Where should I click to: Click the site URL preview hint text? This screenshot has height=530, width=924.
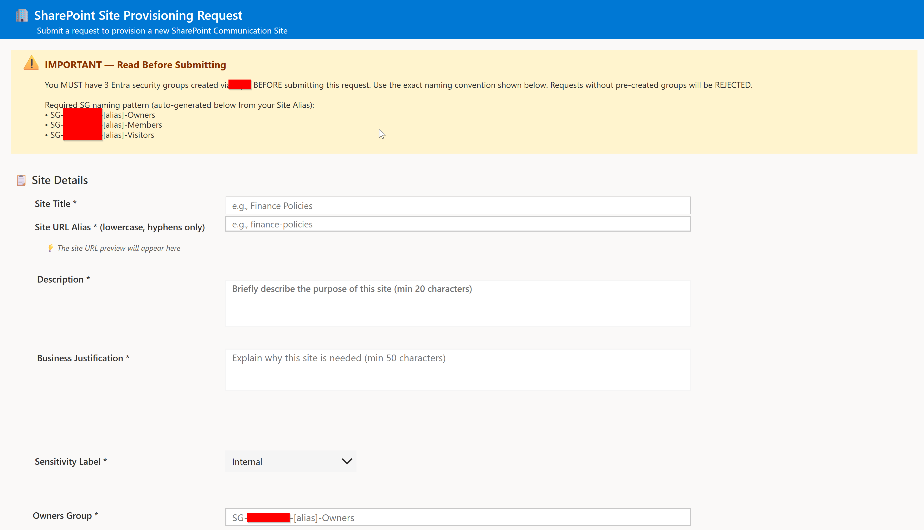119,248
